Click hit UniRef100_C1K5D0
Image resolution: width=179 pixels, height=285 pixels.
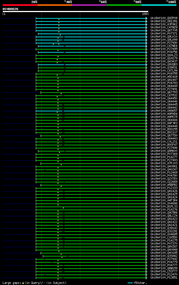pos(164,237)
